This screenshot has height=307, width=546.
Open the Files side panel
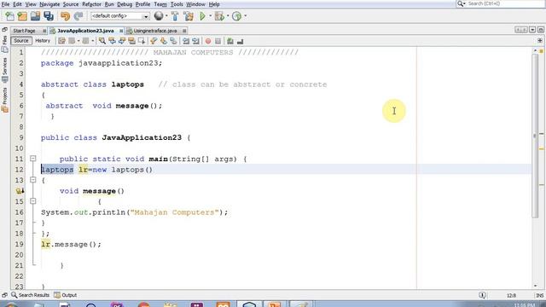[x=4, y=43]
